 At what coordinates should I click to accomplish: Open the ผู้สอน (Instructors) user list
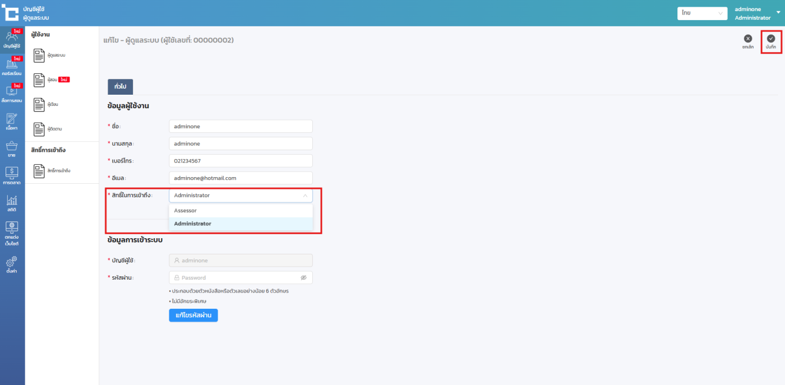pos(51,80)
